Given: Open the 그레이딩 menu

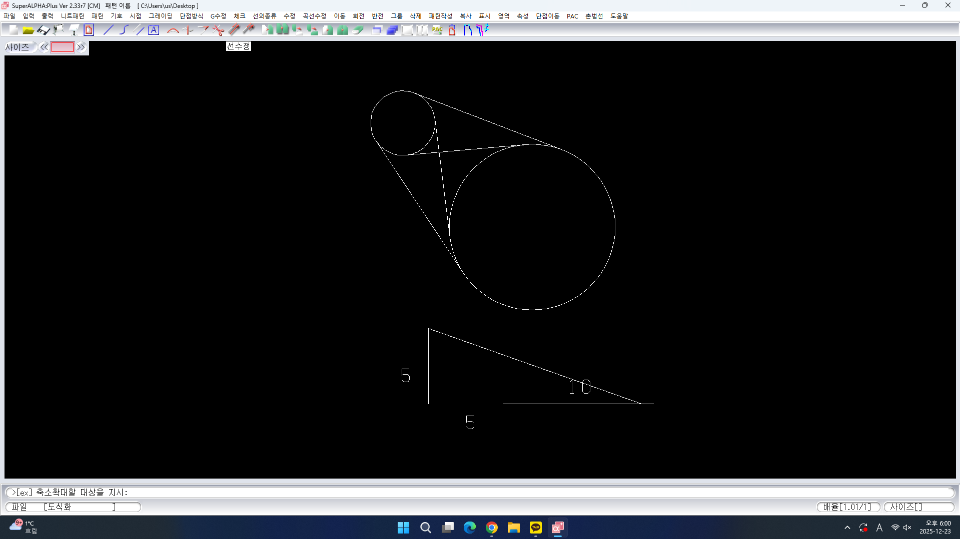Looking at the screenshot, I should click(160, 16).
